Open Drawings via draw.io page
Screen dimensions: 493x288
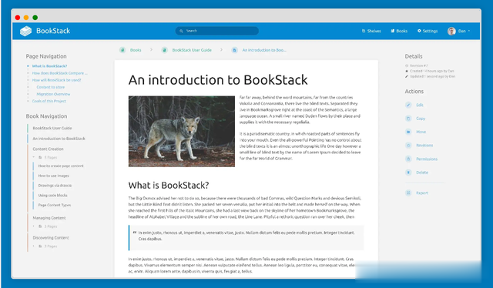point(55,186)
